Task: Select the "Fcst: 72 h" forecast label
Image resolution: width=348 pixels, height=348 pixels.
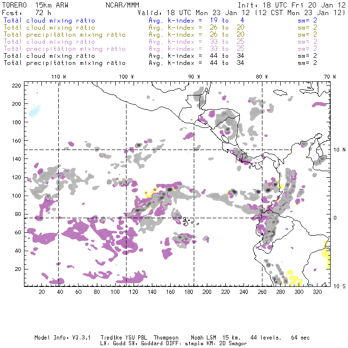Action: pos(26,13)
